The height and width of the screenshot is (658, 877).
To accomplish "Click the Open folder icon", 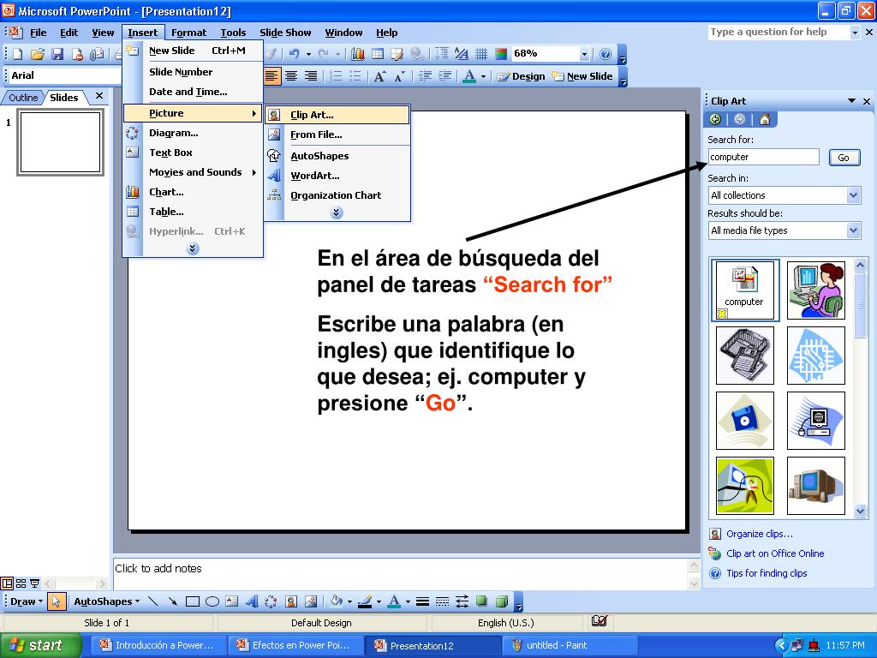I will coord(38,54).
